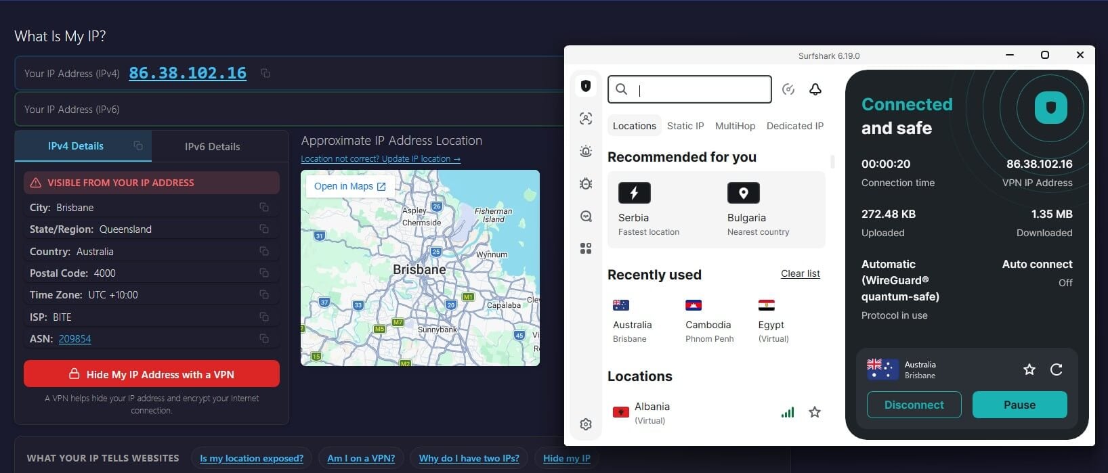Click the Disconnect button in Surfshark
This screenshot has height=473, width=1108.
point(914,405)
